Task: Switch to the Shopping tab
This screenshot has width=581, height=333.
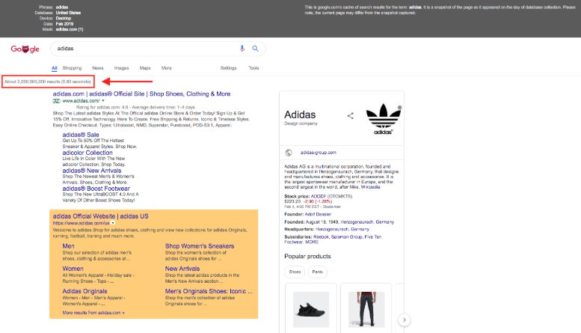Action: (72, 68)
